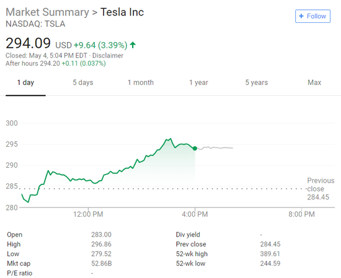Click the 294.09 price value
Viewport: 341px width, 278px height.
[28, 43]
